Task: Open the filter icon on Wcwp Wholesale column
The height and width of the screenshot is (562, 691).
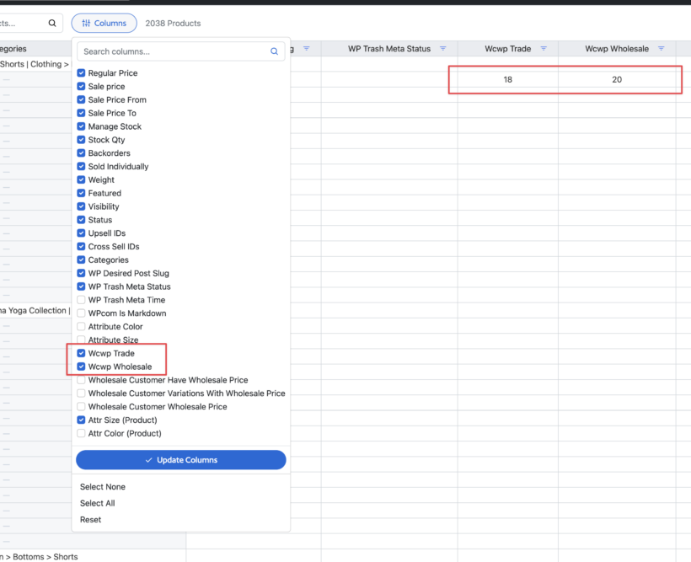Action: click(662, 48)
